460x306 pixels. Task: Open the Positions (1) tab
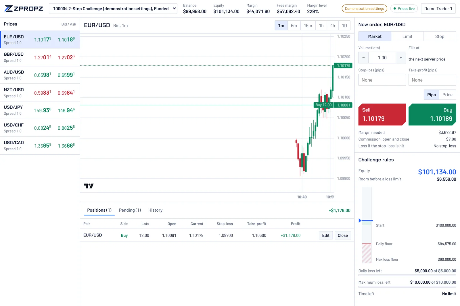[x=99, y=210]
